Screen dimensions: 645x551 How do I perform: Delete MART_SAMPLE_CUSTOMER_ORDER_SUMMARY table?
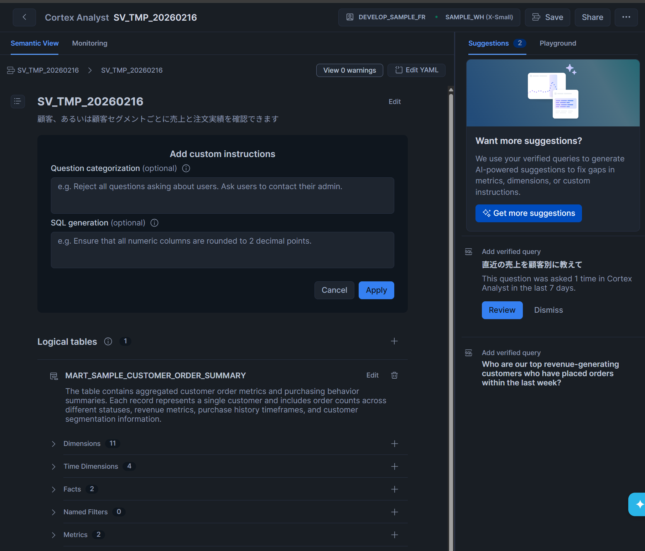click(x=394, y=375)
